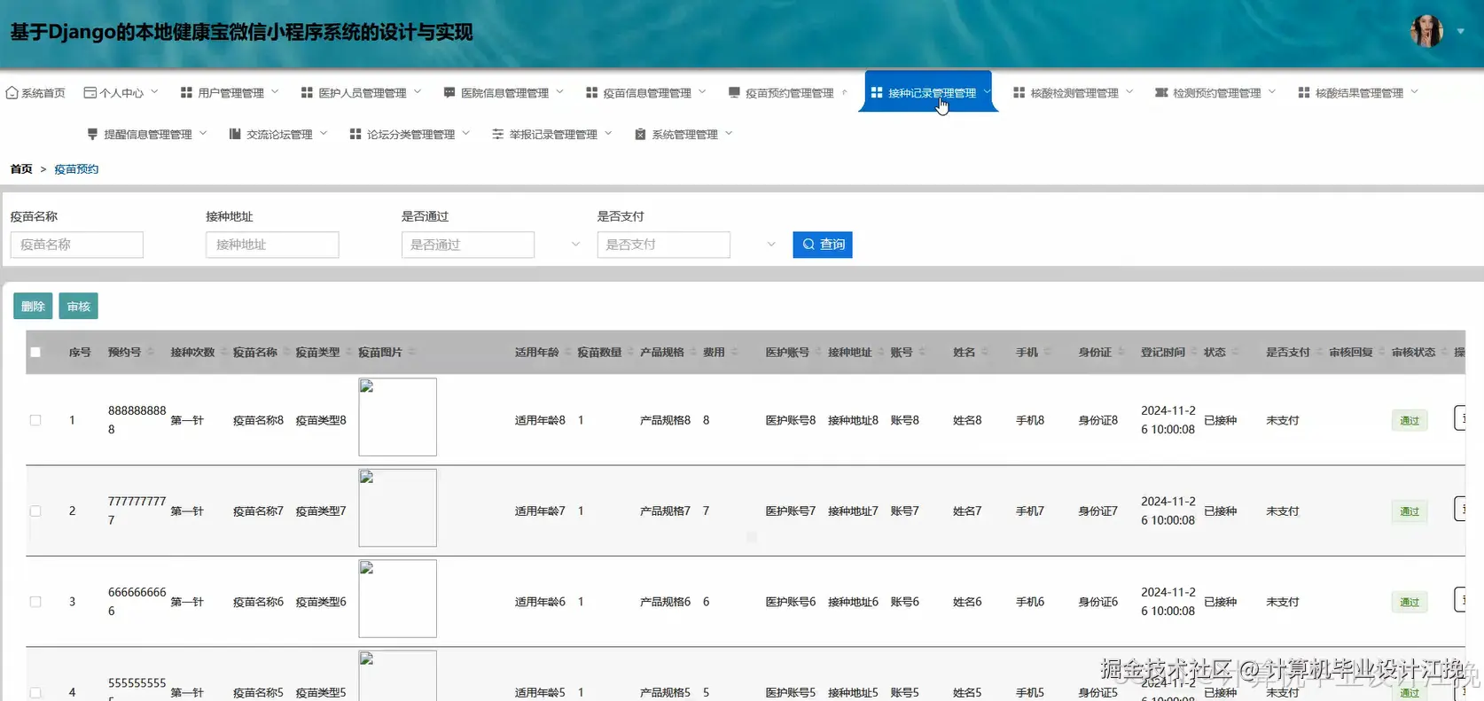Sort by the 疫苗图片 column header
1484x701 pixels.
[x=380, y=353]
